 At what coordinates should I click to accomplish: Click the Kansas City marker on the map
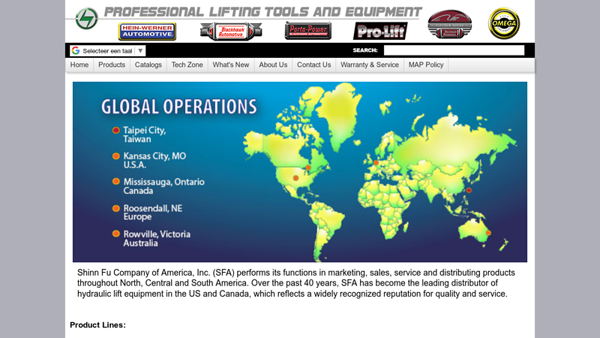[295, 178]
